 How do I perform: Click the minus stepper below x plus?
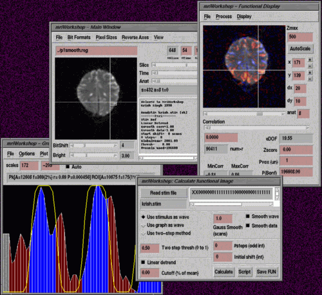[x=310, y=66]
